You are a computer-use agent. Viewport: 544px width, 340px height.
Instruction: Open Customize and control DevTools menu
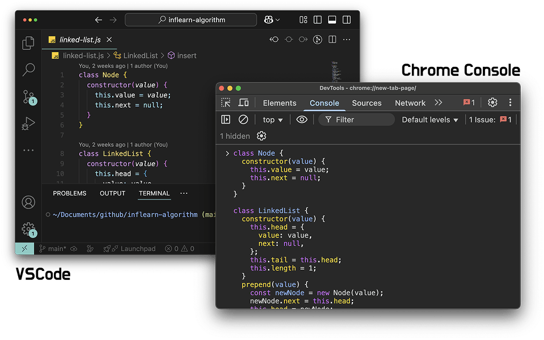coord(510,103)
